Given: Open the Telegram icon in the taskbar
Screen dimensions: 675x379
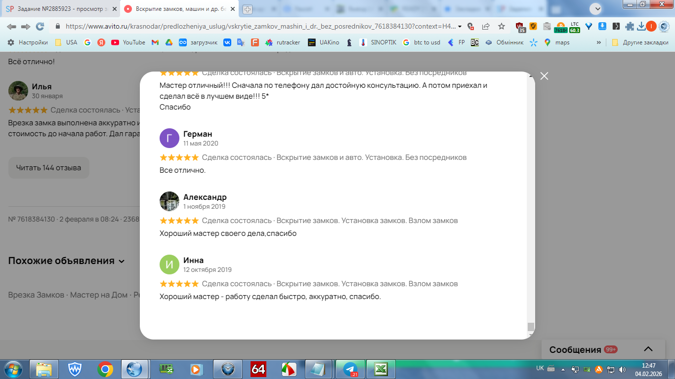Looking at the screenshot, I should (350, 369).
